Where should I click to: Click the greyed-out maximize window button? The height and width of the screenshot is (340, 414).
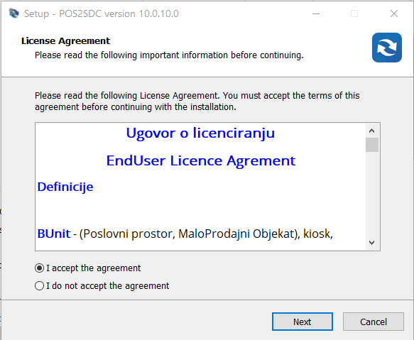(354, 13)
